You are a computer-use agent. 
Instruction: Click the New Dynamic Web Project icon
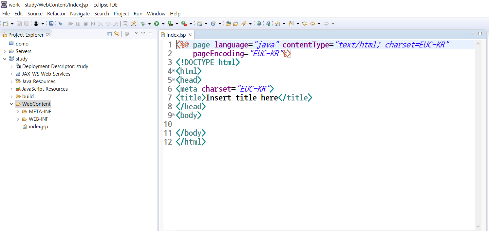(199, 24)
